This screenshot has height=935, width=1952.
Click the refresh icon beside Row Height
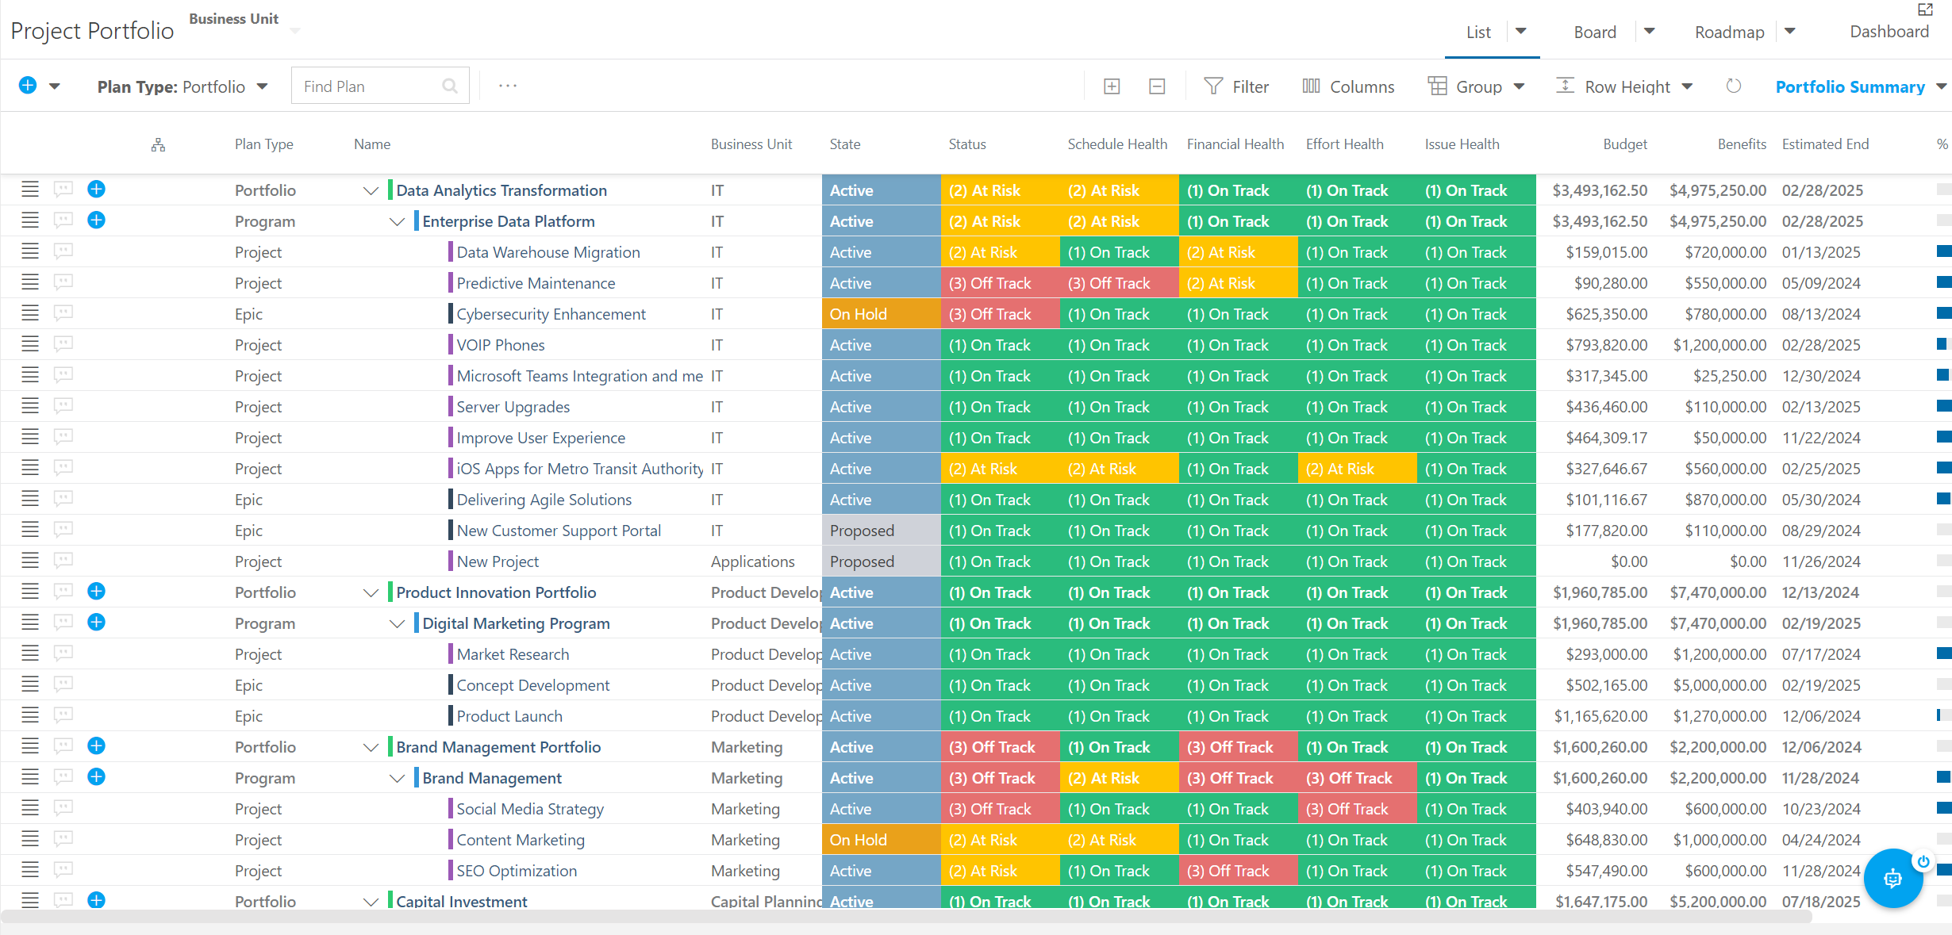point(1734,86)
